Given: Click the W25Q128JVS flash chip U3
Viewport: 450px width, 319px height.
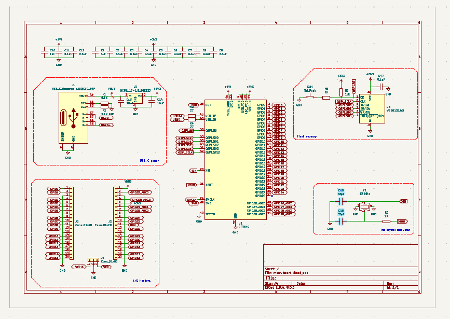Looking at the screenshot, I should coord(371,108).
